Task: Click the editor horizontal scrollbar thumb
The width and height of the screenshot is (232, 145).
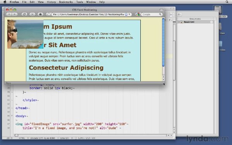Action: coord(16,135)
